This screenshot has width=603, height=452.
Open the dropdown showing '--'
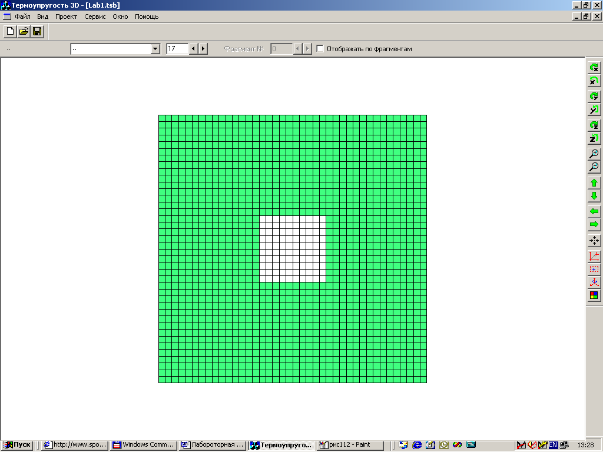coord(155,49)
